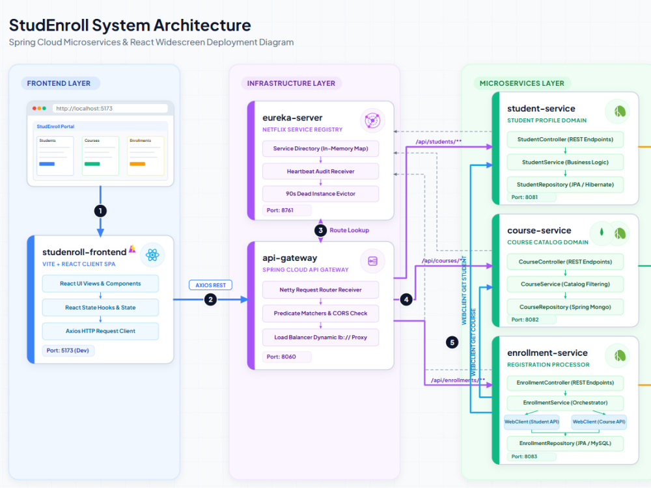Click the Vite lightning icon beside studenroll-frontend
Screen dimensions: 651x488
tap(132, 249)
